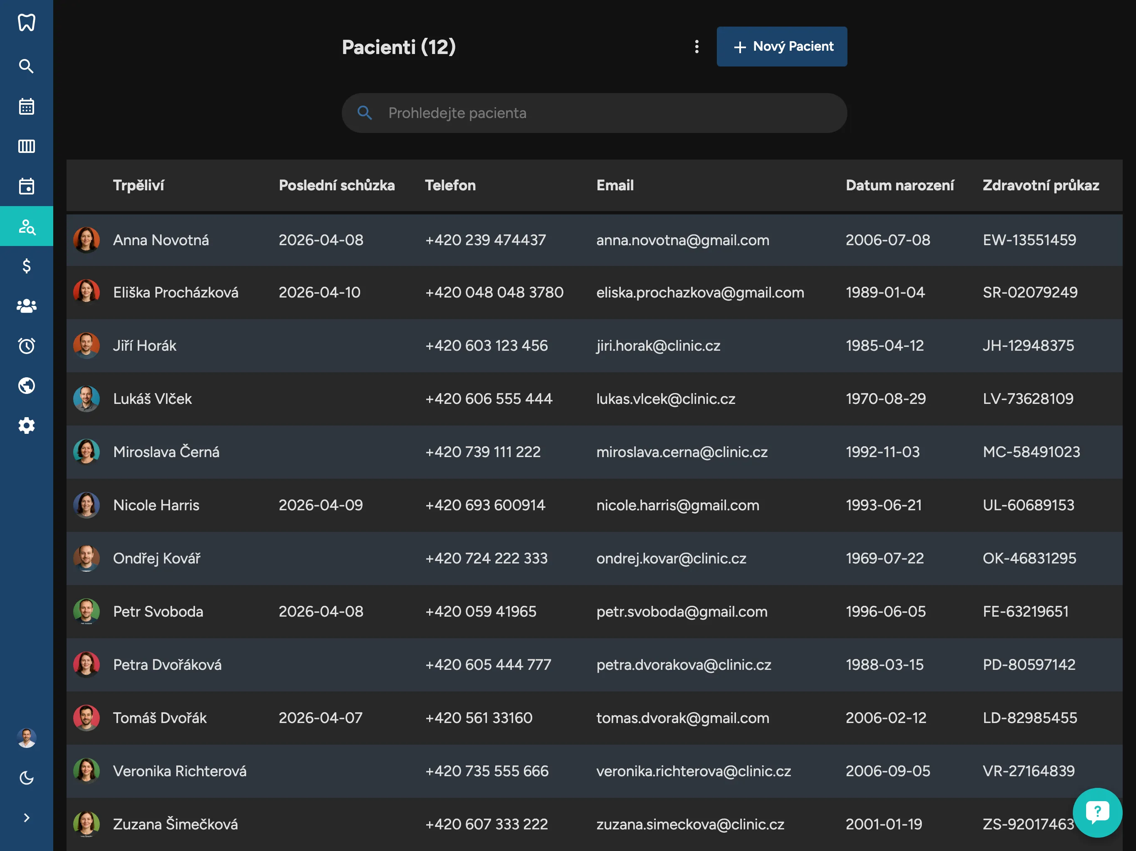Open the help chat bubble button
The height and width of the screenshot is (851, 1136).
pos(1097,812)
